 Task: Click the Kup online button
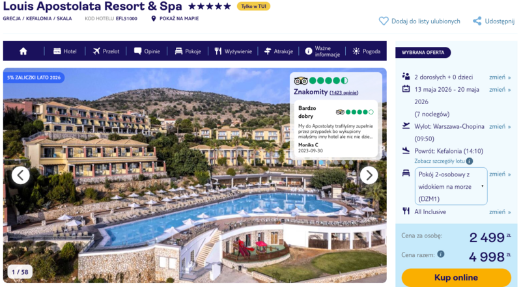[457, 278]
